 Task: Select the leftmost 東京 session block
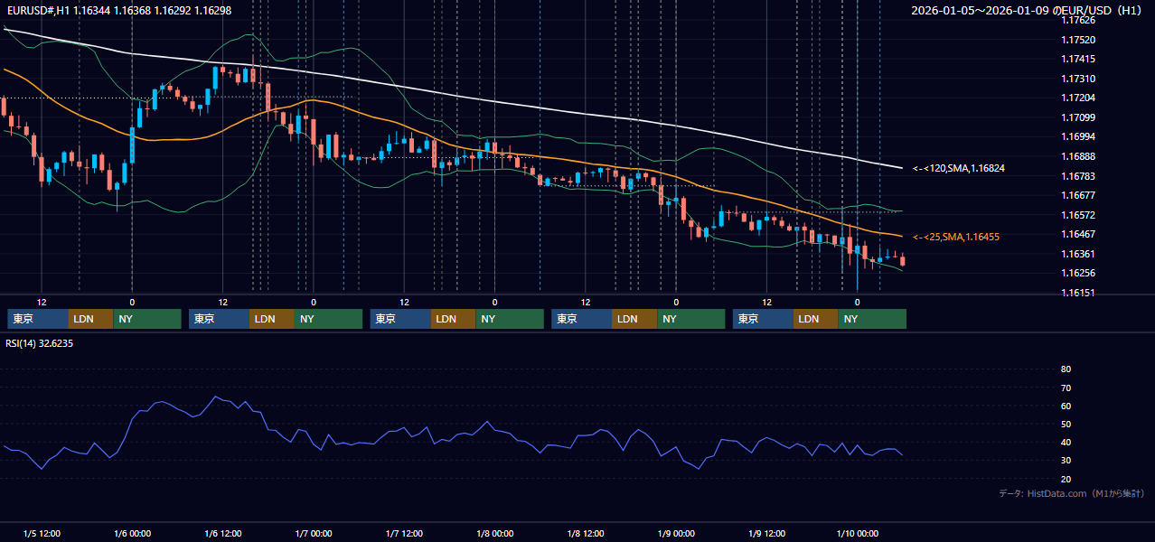pos(38,319)
